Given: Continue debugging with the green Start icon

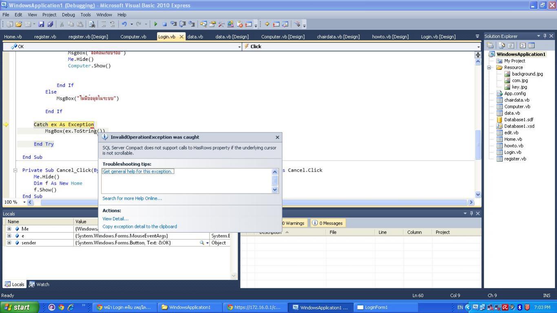Looking at the screenshot, I should point(155,24).
